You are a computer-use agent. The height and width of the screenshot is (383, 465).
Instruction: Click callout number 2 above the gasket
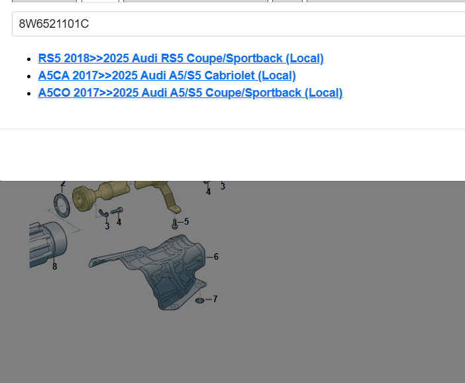pos(63,184)
